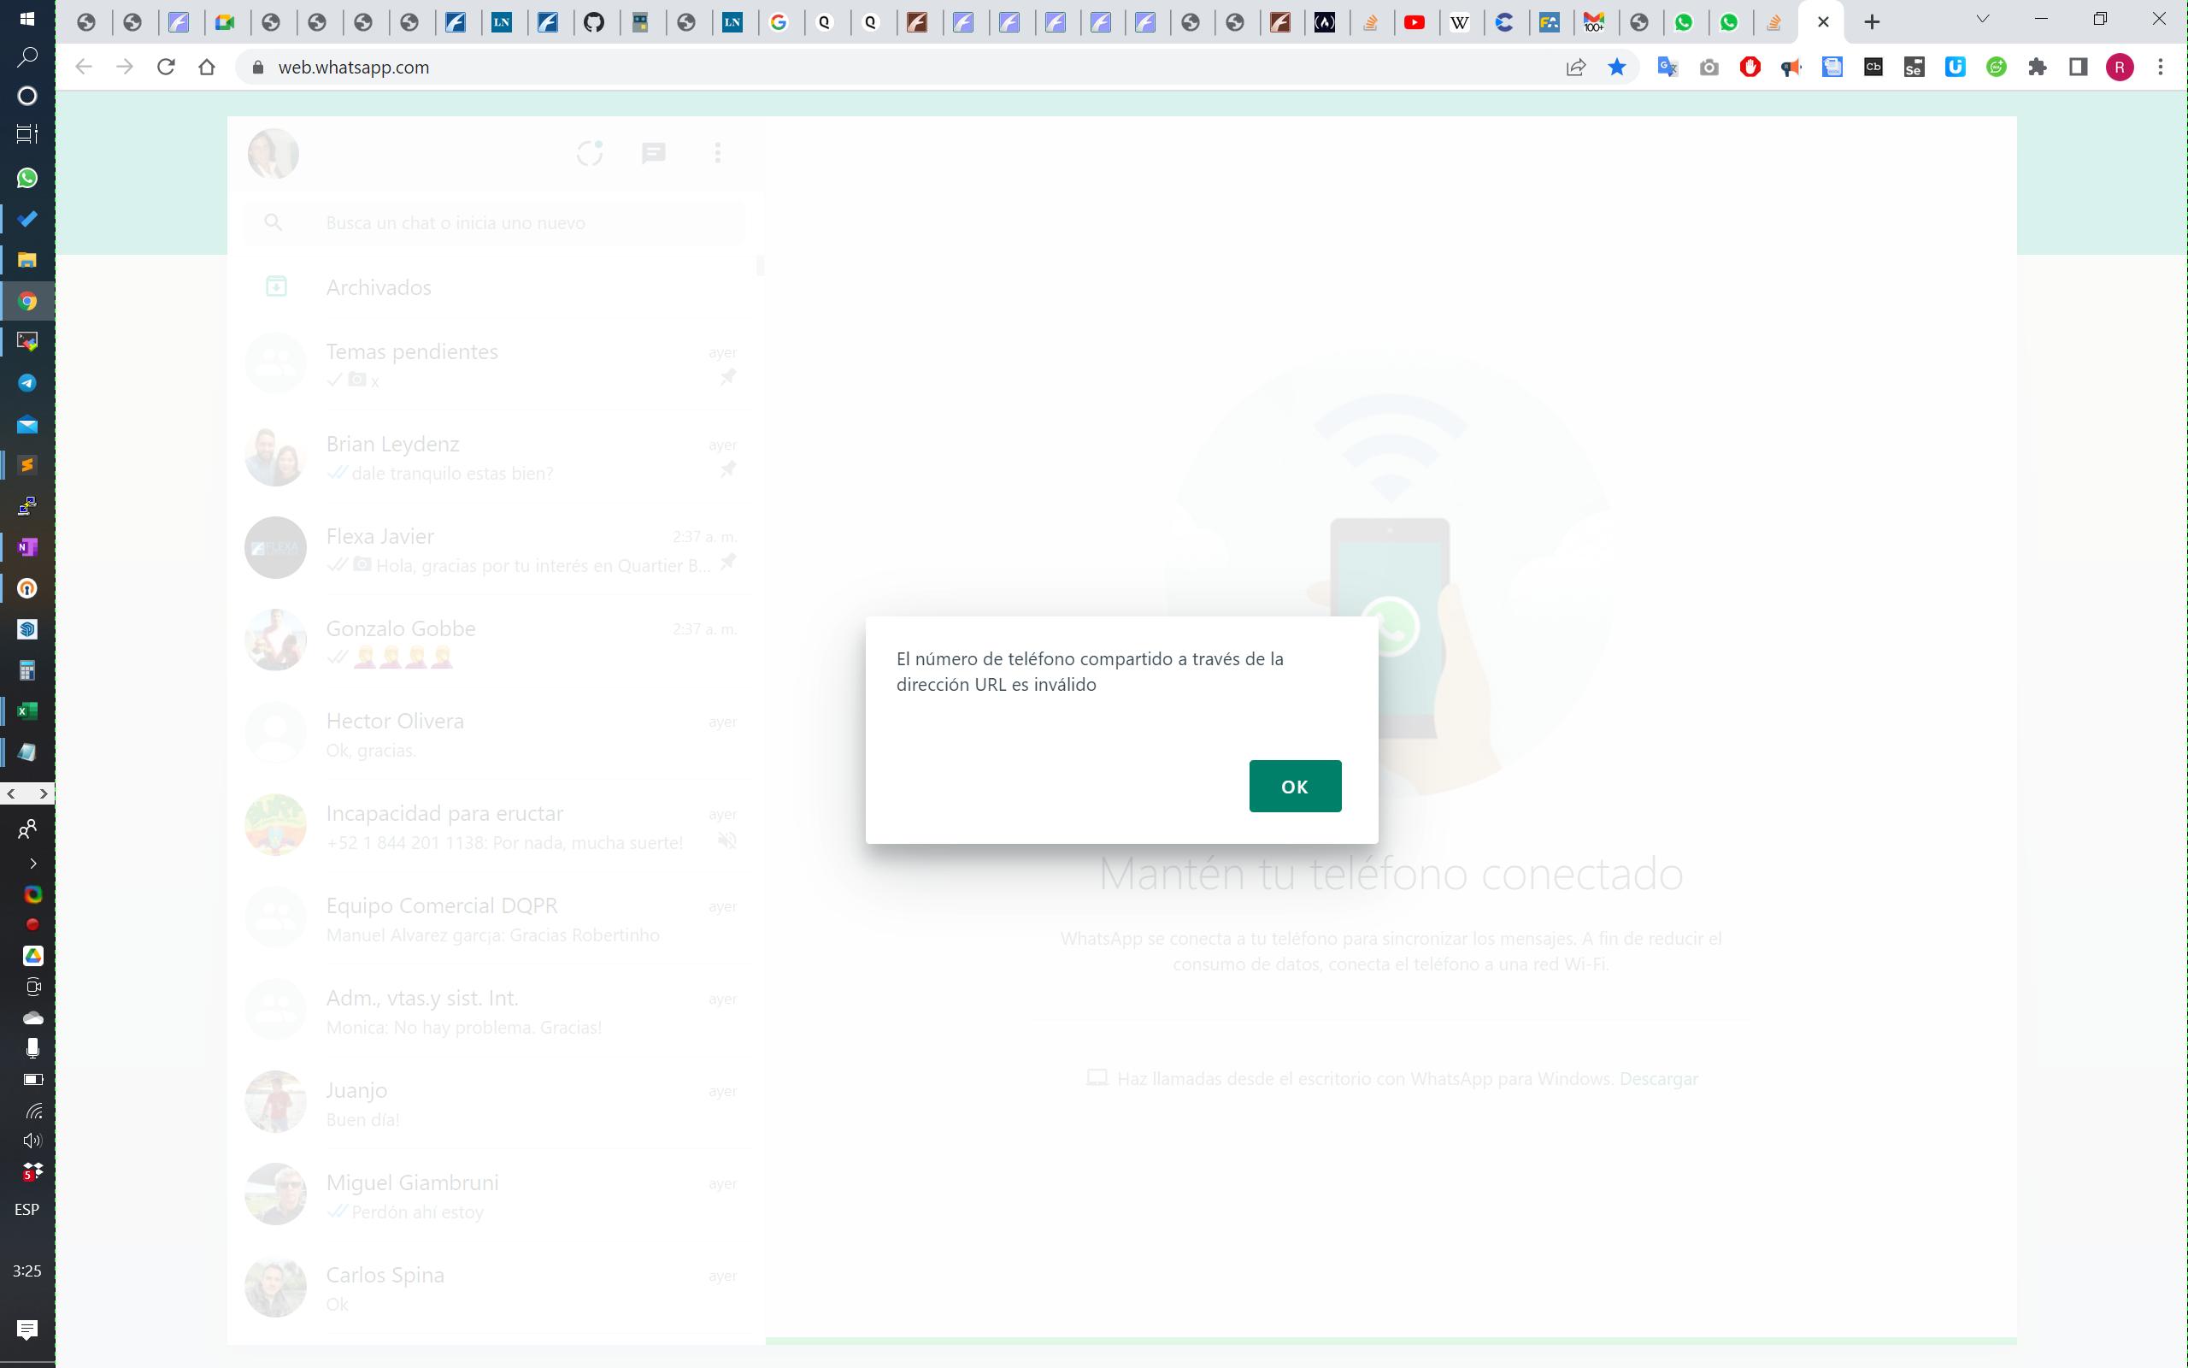Switch to the Wikipedia tab
2188x1368 pixels.
point(1459,22)
